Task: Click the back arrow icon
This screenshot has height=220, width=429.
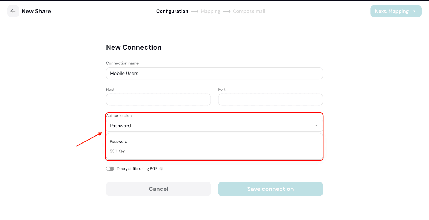Action: [x=13, y=11]
